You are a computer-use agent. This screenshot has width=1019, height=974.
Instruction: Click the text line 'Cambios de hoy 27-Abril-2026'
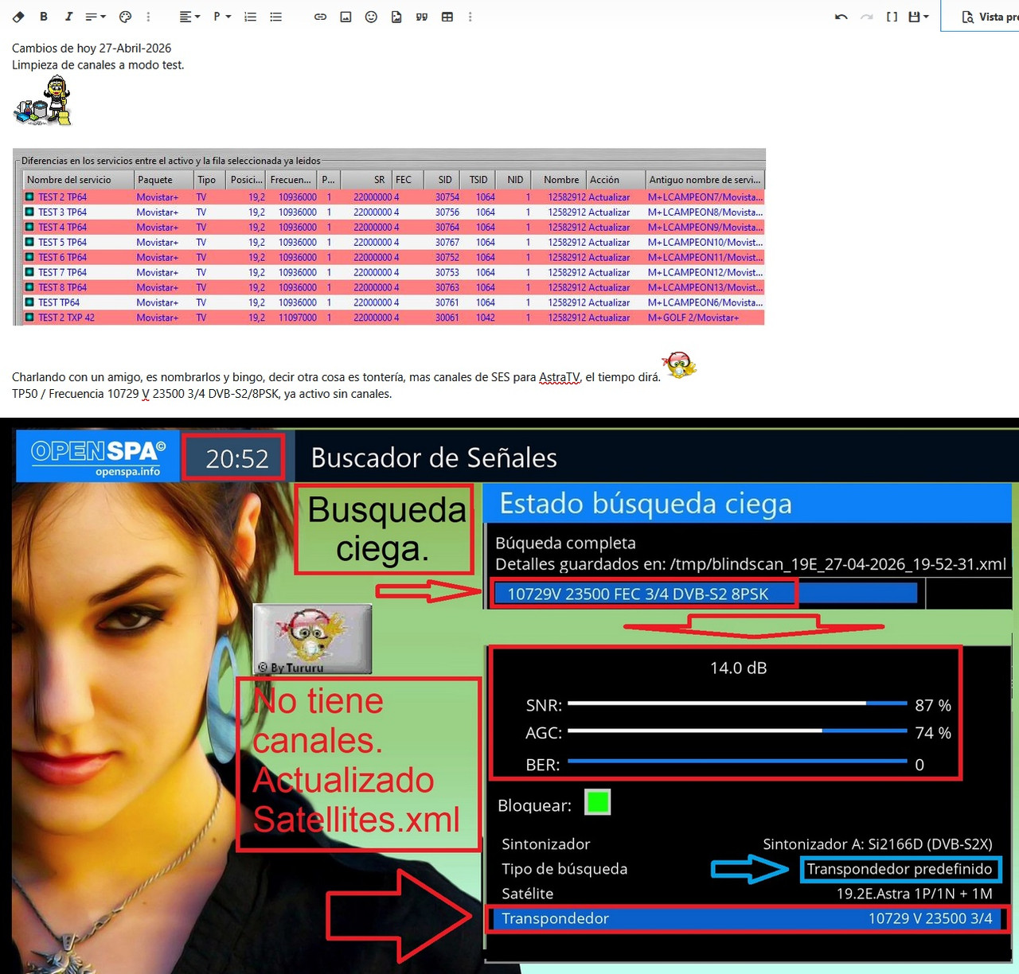[x=92, y=49]
